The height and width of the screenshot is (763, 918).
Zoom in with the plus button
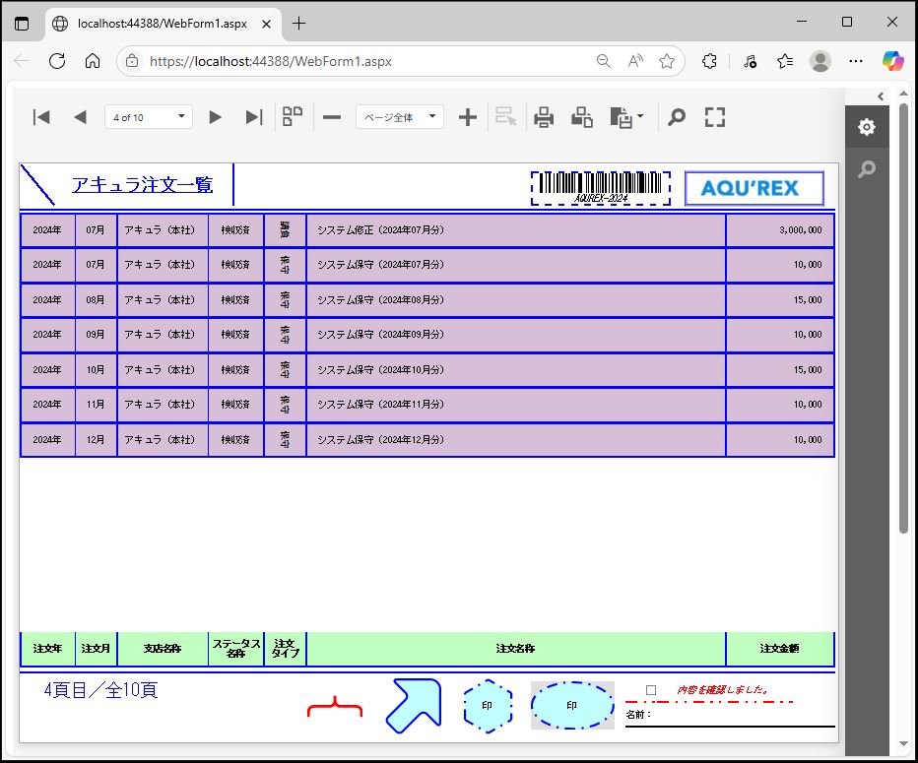click(x=468, y=117)
